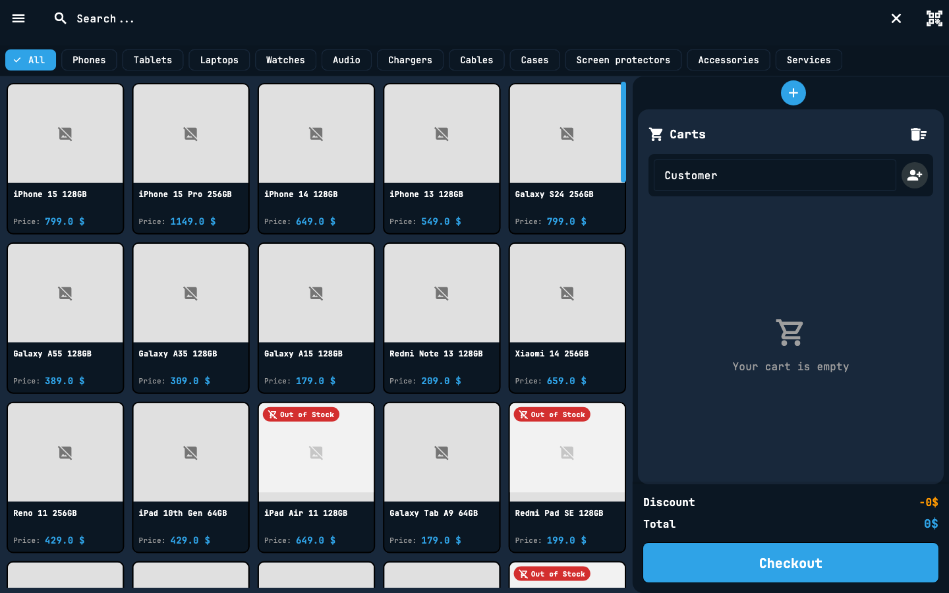
Task: Add a new cart with the plus button
Action: coord(793,93)
